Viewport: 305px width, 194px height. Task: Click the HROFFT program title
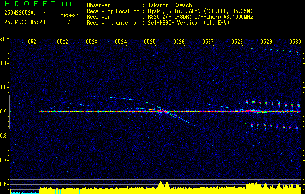(x=30, y=4)
